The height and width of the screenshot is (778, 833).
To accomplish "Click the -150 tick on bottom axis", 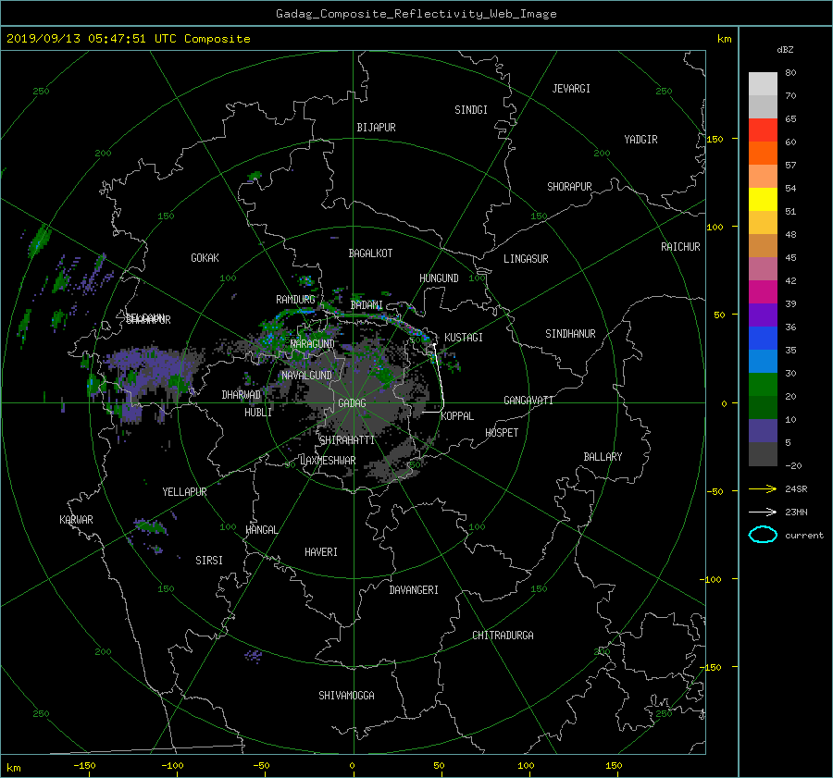I will (84, 765).
